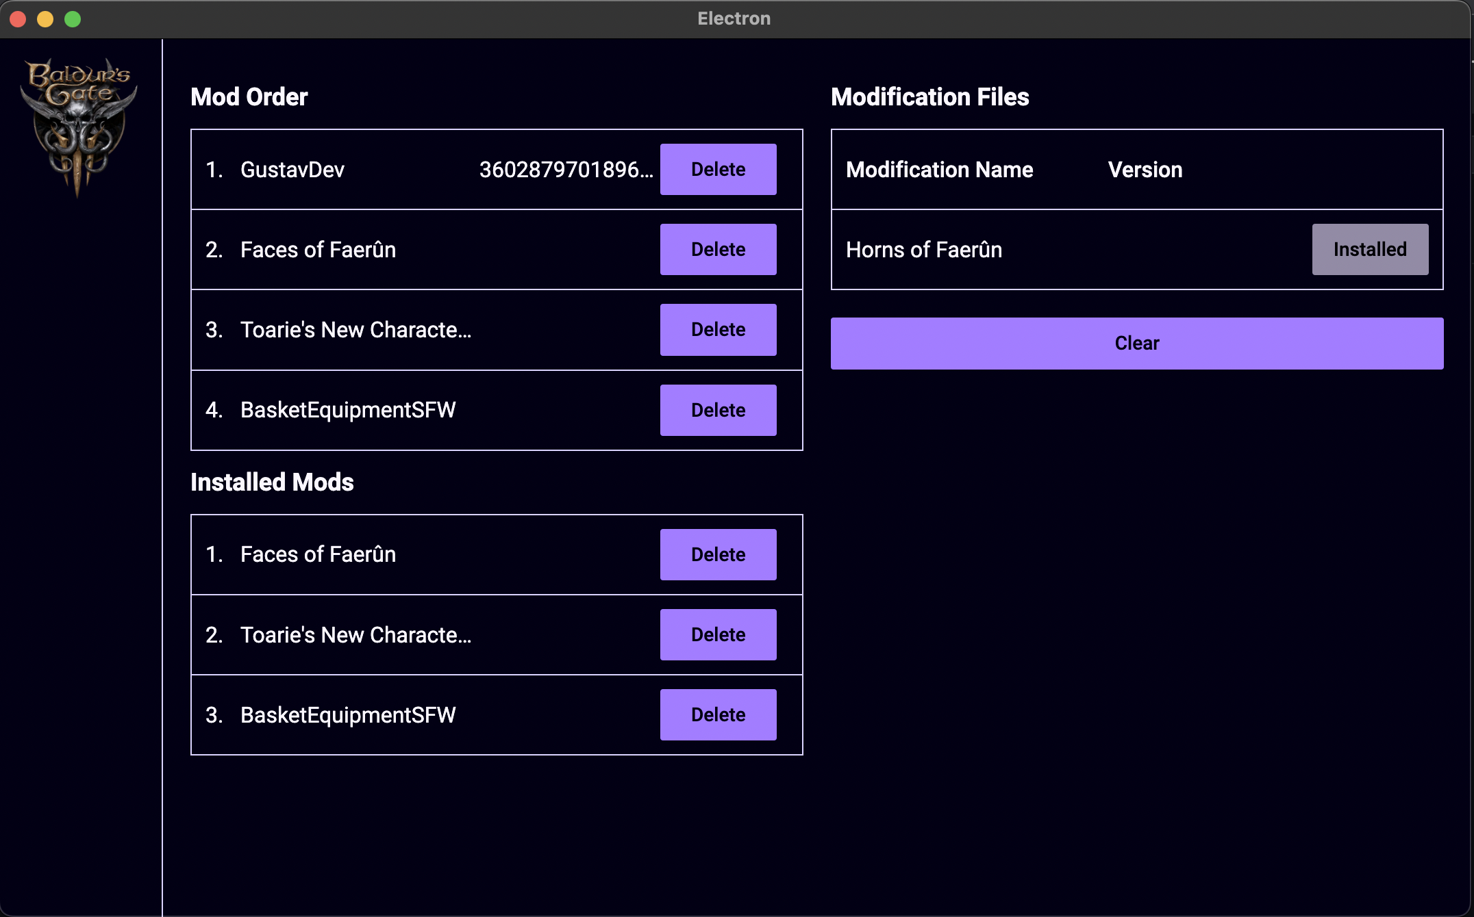Delete Toarie's New Character from Installed Mods
Image resolution: width=1474 pixels, height=917 pixels.
[717, 634]
